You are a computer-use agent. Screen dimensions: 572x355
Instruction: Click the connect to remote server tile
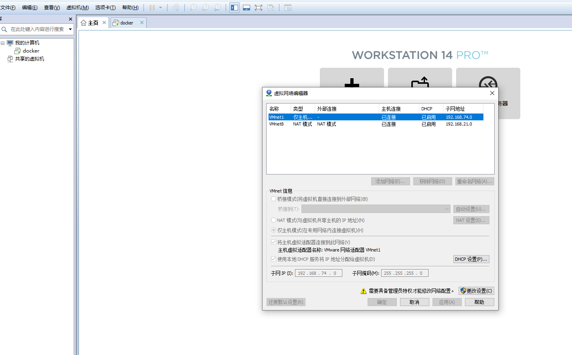click(x=488, y=77)
